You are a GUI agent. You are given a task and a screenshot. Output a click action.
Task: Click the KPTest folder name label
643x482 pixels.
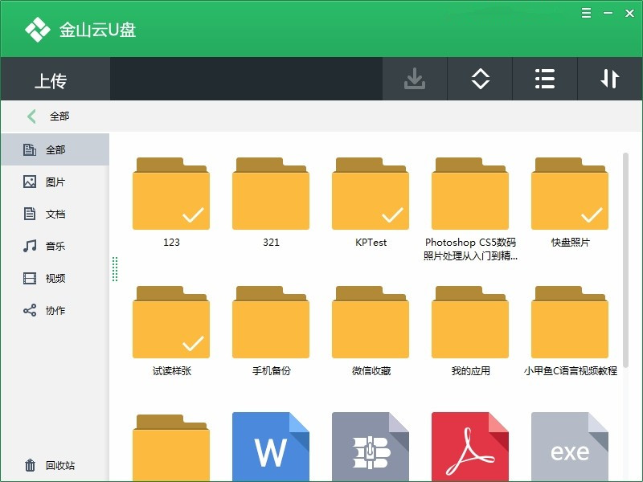[x=371, y=243]
